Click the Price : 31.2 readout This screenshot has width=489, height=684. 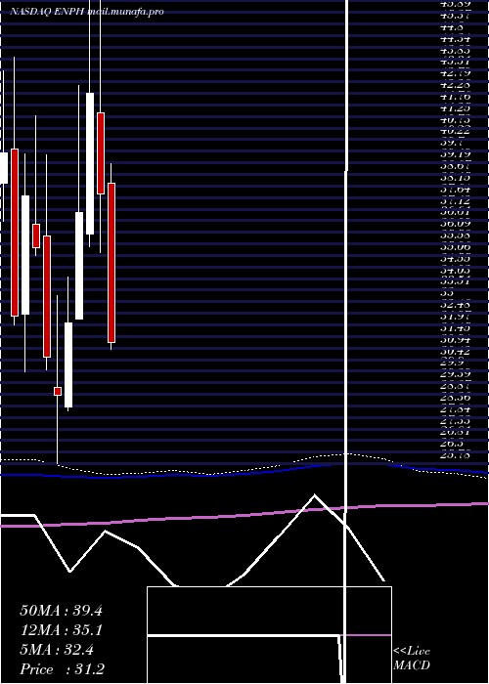tap(62, 669)
